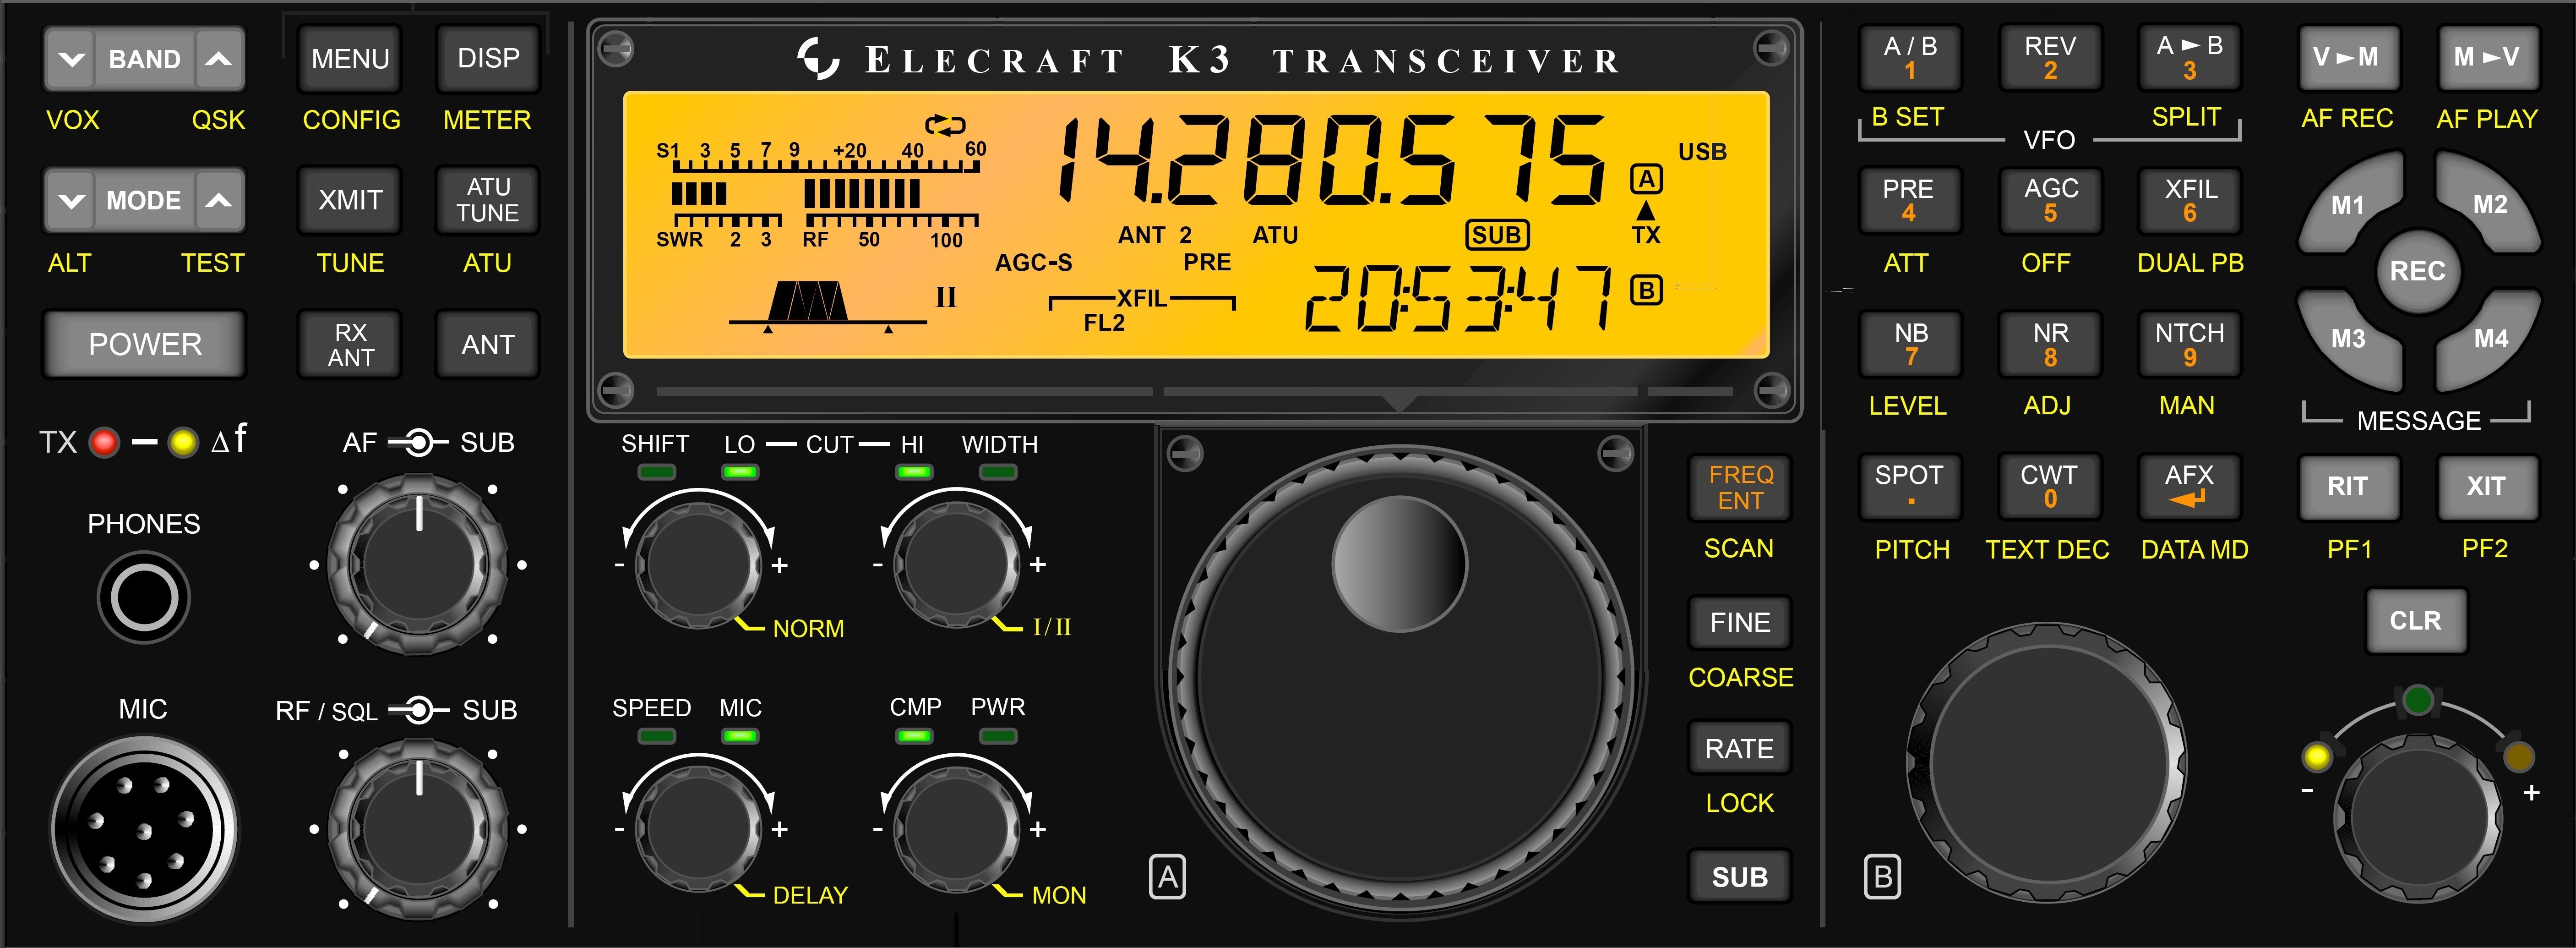The image size is (2576, 948).
Task: Click the SPOT button
Action: [1910, 487]
